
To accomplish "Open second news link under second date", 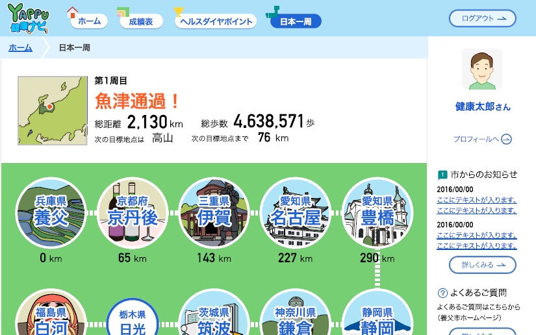I will pyautogui.click(x=477, y=246).
